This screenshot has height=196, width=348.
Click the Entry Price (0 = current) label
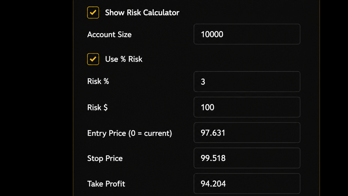tap(129, 133)
